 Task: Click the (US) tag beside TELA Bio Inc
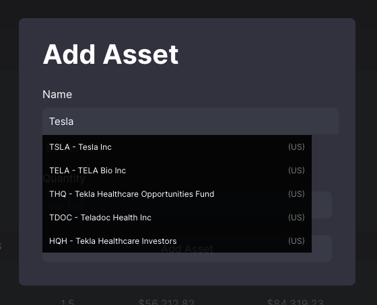(x=296, y=171)
